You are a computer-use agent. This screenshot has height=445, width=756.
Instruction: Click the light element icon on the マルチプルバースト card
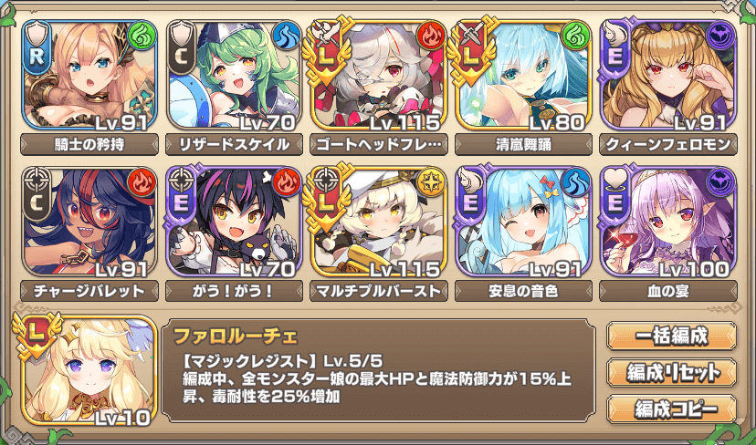pos(431,182)
